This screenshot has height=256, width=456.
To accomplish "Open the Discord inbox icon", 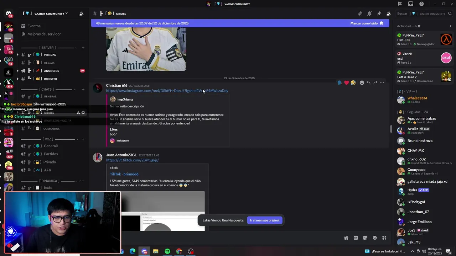I will (411, 4).
